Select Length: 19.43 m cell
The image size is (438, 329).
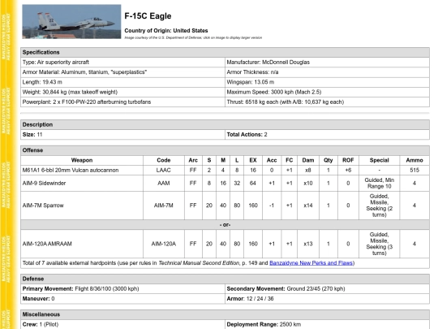122,82
